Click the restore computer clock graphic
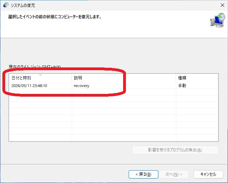Viewport: 228px width, 183px height. tap(218, 20)
